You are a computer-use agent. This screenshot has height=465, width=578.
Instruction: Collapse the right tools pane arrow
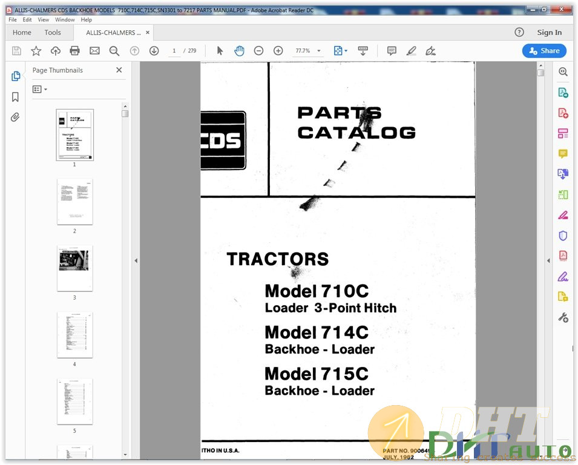click(548, 261)
